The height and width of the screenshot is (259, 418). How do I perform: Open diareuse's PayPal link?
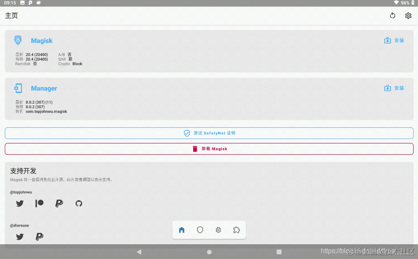(x=39, y=237)
